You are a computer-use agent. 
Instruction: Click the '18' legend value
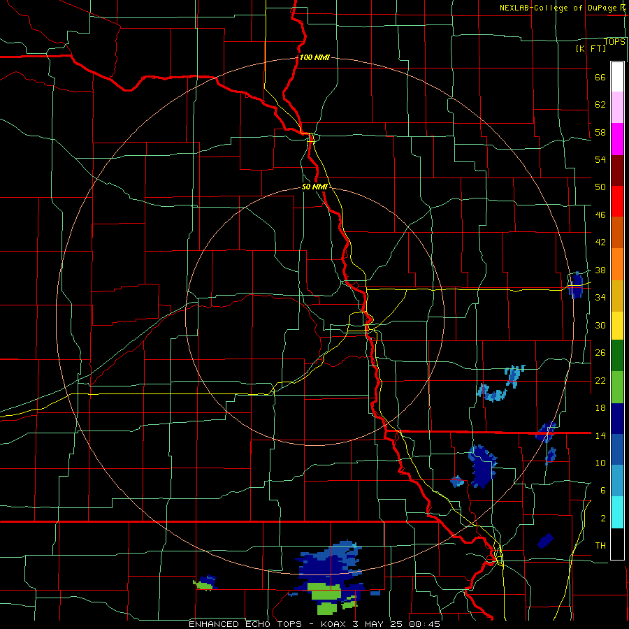click(x=600, y=408)
